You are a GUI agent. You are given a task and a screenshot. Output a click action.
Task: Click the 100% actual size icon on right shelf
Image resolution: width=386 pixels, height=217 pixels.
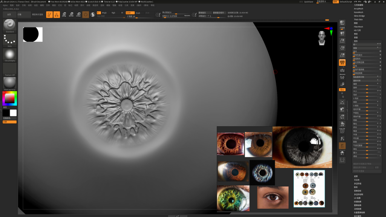[342, 48]
